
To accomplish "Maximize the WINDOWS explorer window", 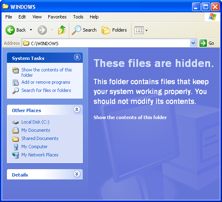I will coord(206,7).
